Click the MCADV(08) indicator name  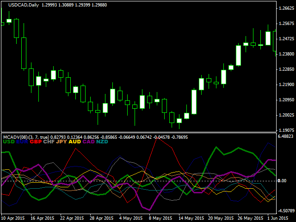pos(14,137)
